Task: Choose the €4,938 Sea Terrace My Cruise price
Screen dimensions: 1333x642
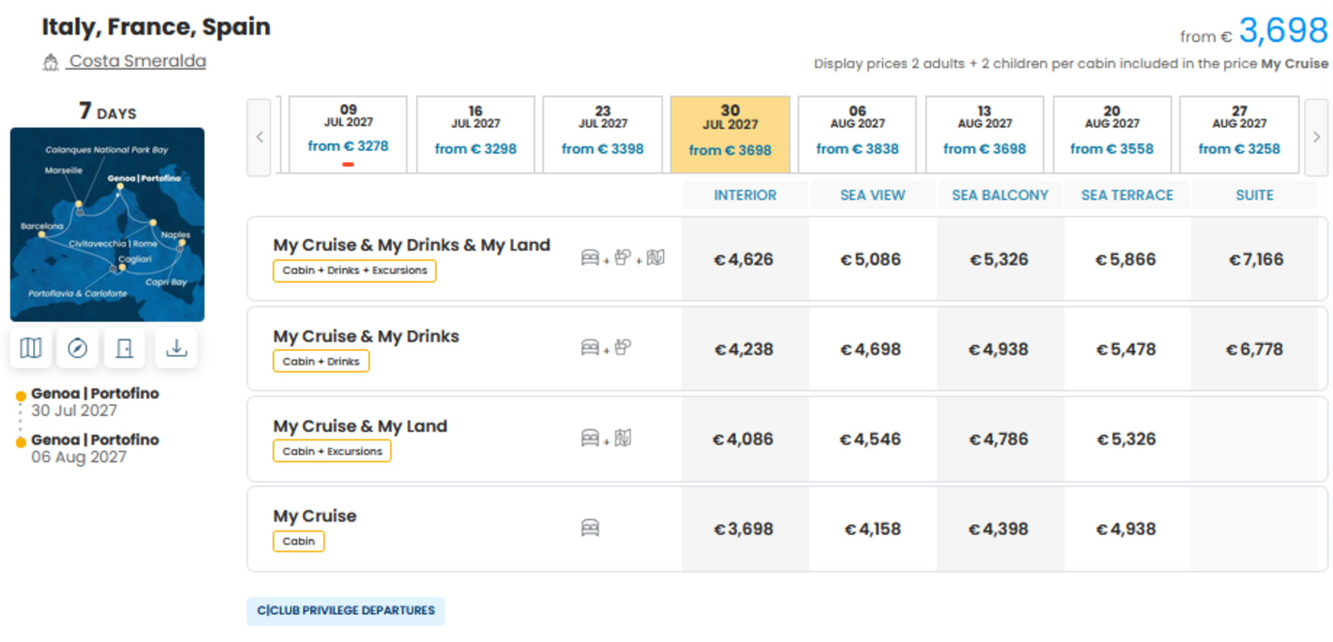Action: coord(1127,529)
